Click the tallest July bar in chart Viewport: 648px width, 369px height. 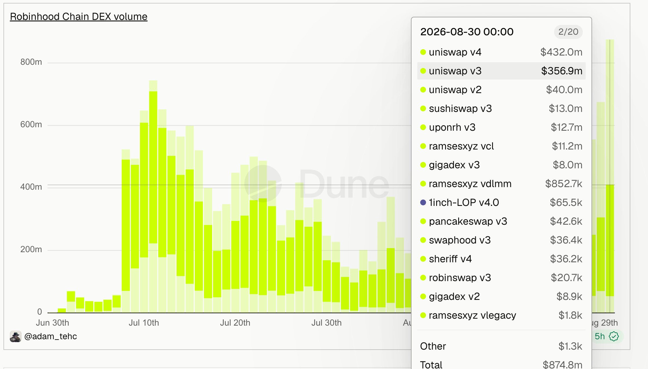[153, 197]
